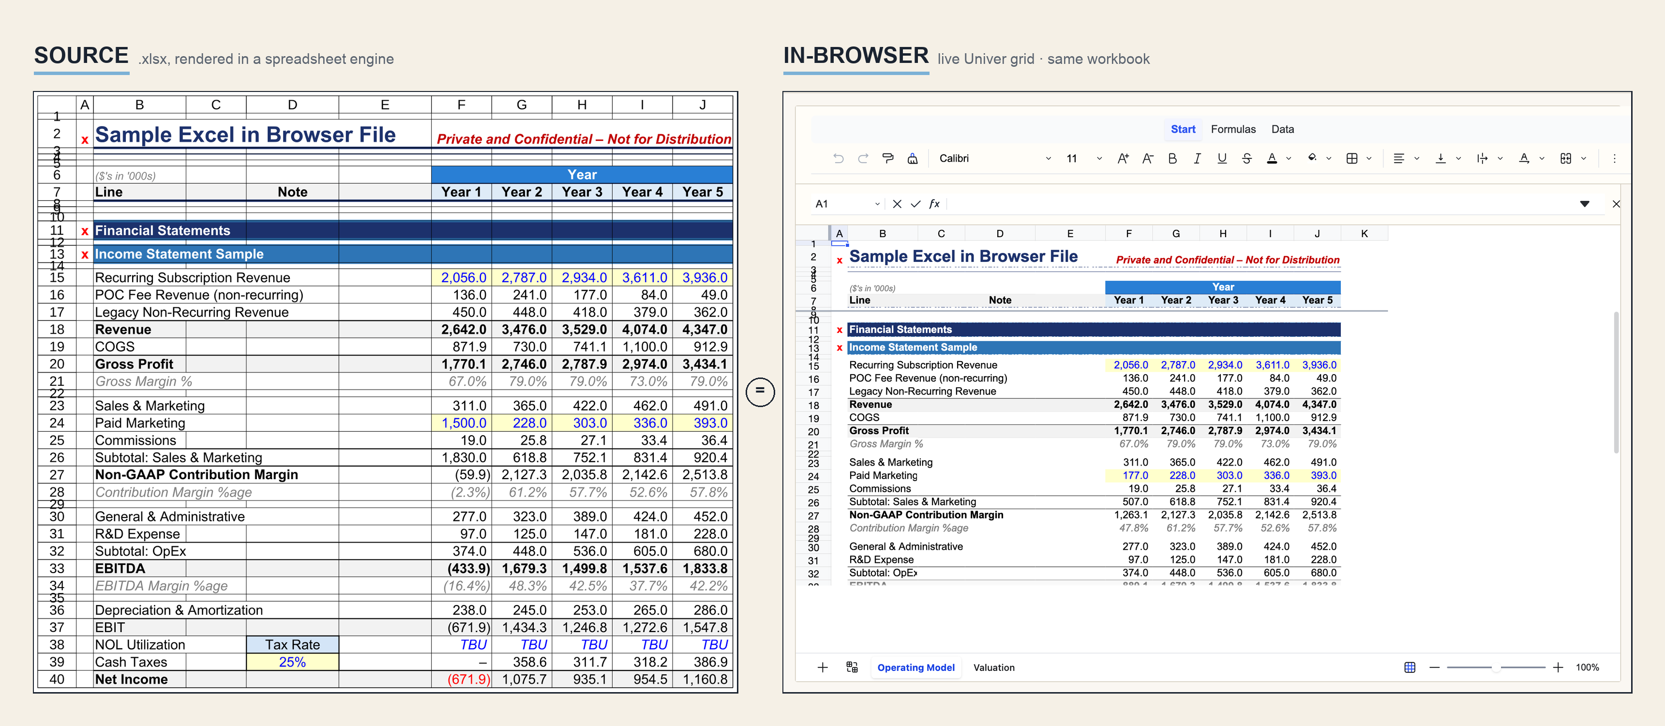The width and height of the screenshot is (1665, 726).
Task: Click Paid Marketing value 177.0 in Univer grid
Action: click(1128, 476)
